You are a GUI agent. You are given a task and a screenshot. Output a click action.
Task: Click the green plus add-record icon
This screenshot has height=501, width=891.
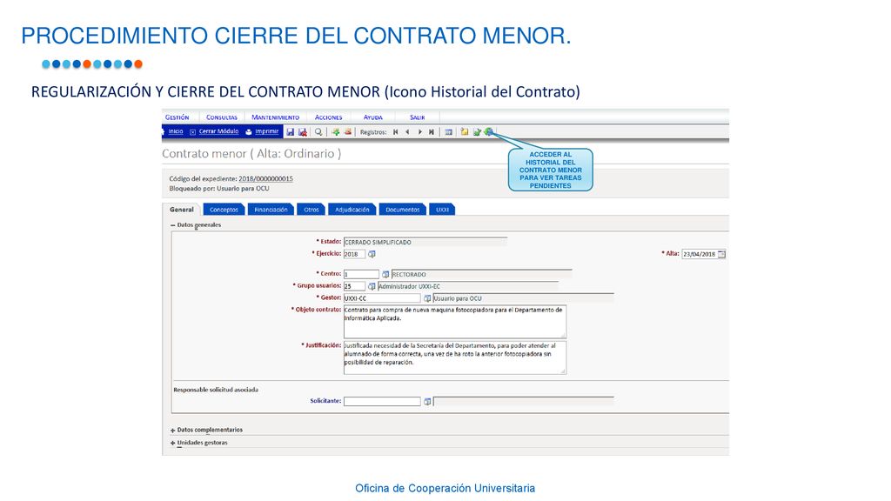tap(335, 132)
